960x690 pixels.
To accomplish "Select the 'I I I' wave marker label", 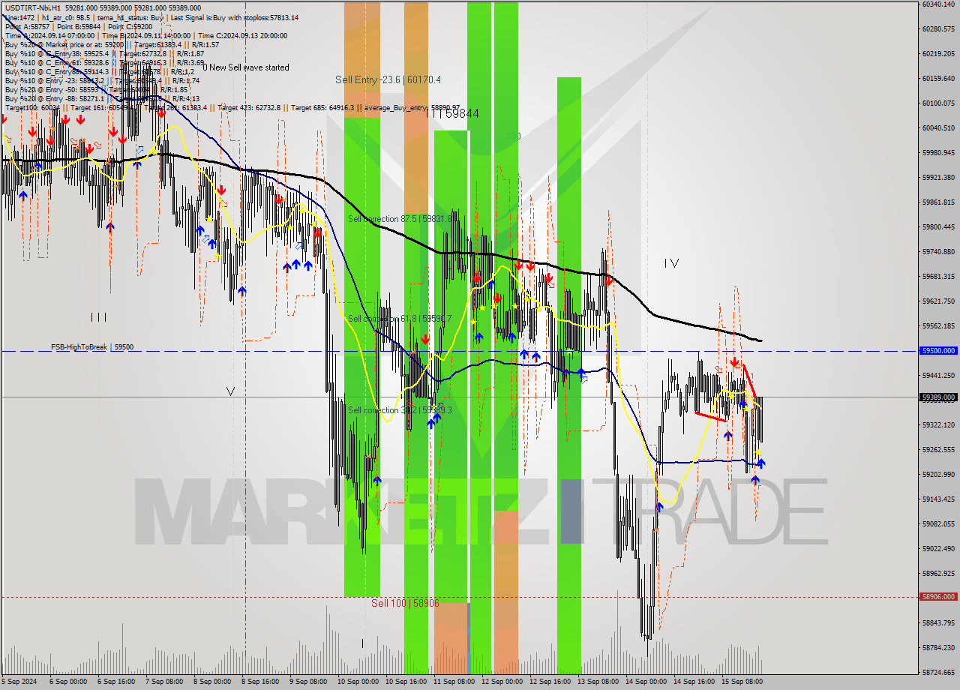I will (x=98, y=317).
